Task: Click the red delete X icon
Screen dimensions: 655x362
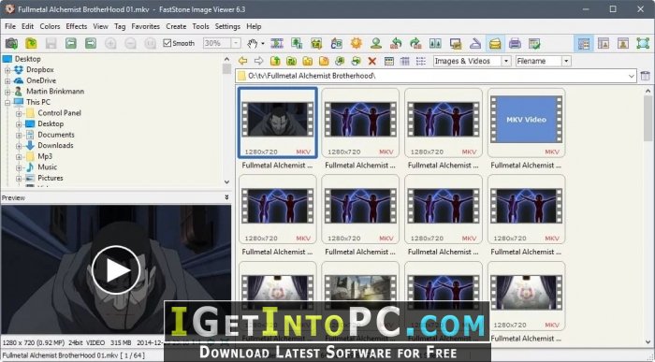Action: tap(372, 62)
